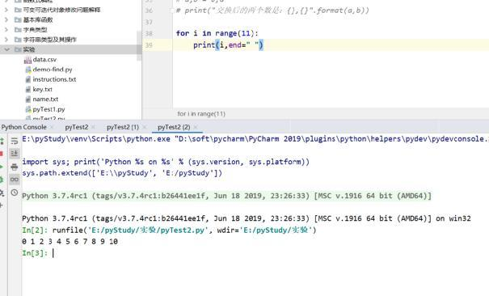Click the 'sys.path.extend' console line
The image size is (489, 296).
122,173
